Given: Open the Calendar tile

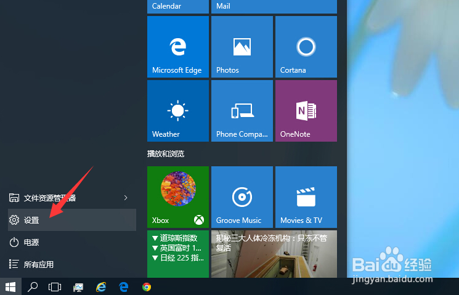Looking at the screenshot, I should pyautogui.click(x=178, y=6).
